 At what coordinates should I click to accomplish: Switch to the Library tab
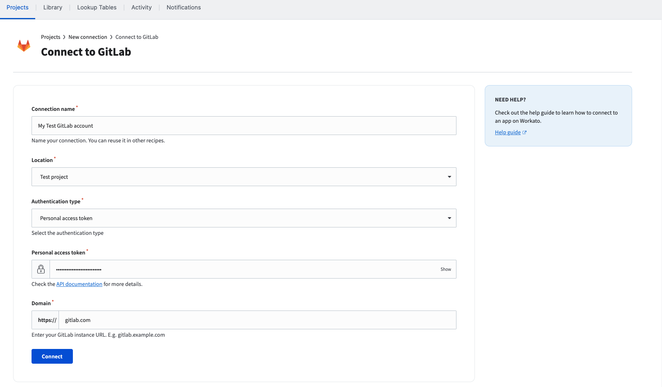(x=53, y=7)
